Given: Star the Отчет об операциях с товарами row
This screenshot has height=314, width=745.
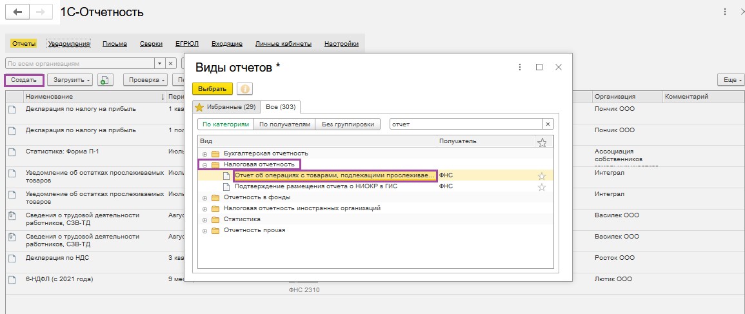Looking at the screenshot, I should [x=542, y=176].
